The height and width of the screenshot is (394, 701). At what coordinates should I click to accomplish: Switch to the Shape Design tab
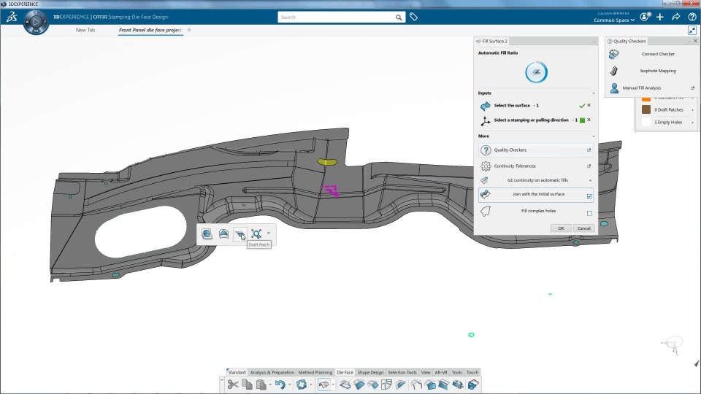click(x=370, y=373)
